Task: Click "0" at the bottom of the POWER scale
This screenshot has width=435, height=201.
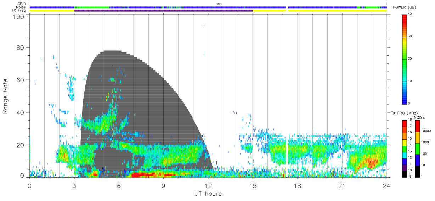Action: pos(409,103)
